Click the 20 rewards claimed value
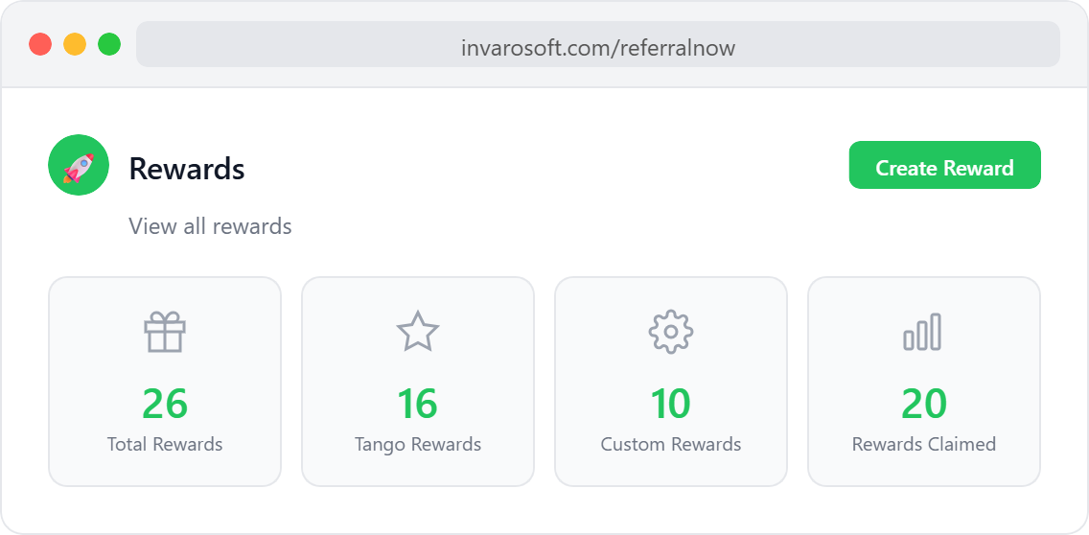The height and width of the screenshot is (535, 1089). click(x=924, y=404)
